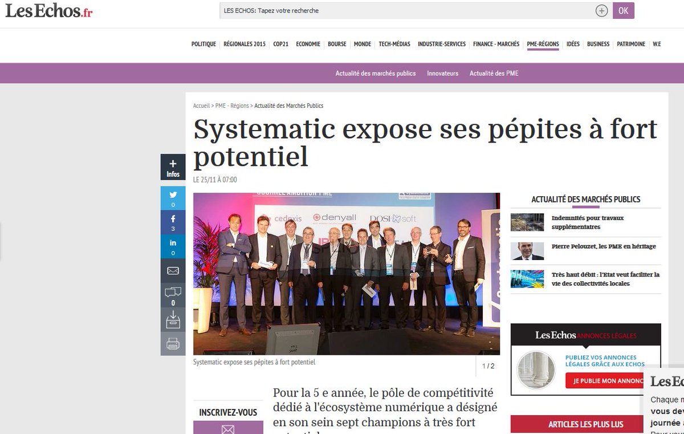
Task: Click the Accueil breadcrumb link
Action: pos(201,106)
